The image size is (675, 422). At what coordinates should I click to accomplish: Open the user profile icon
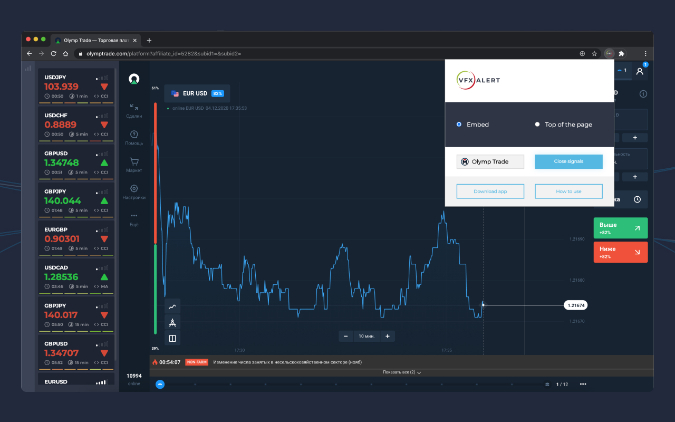point(640,71)
